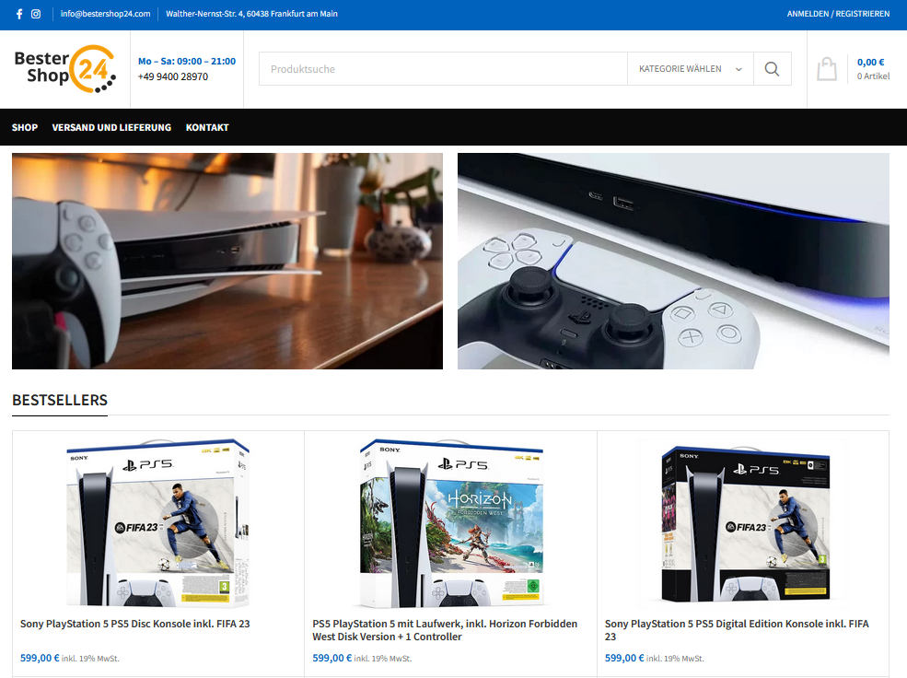Open the Instagram profile icon
Screen dimensions: 907x678
(36, 14)
